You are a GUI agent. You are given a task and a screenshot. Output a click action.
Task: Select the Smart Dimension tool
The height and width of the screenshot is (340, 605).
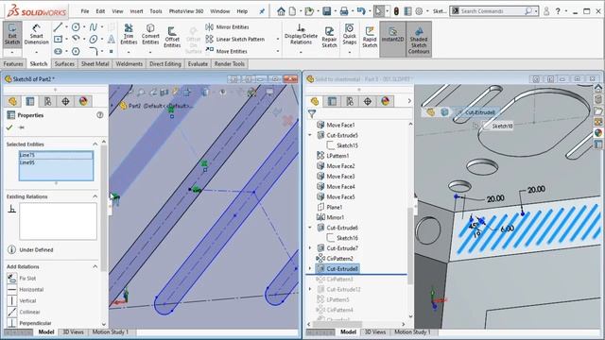click(36, 35)
